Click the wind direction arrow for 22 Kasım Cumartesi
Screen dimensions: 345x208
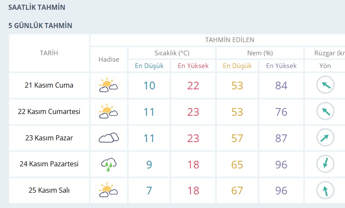coord(325,112)
